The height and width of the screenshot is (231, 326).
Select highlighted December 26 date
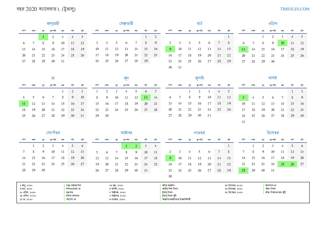pos(292,164)
